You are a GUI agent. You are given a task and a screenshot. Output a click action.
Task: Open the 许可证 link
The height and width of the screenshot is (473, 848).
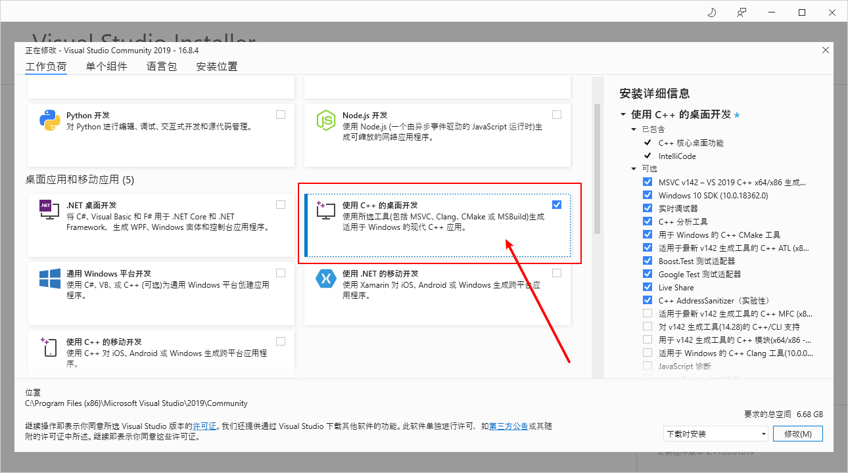coord(204,426)
